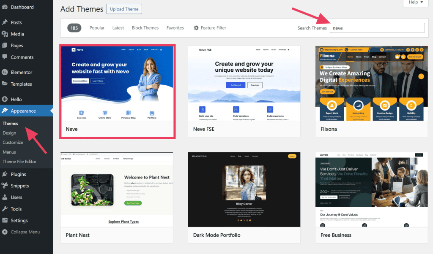The height and width of the screenshot is (254, 433).
Task: Click the Comments bubble icon
Action: (x=6, y=57)
